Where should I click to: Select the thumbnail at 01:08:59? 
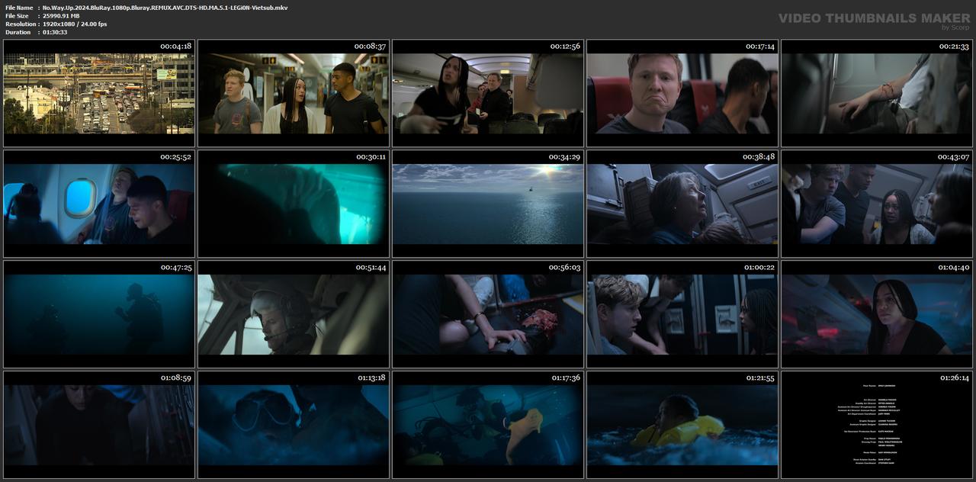99,425
